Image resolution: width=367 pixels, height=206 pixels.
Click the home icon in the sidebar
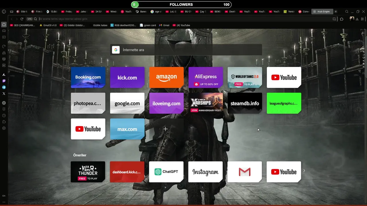(x=4, y=25)
